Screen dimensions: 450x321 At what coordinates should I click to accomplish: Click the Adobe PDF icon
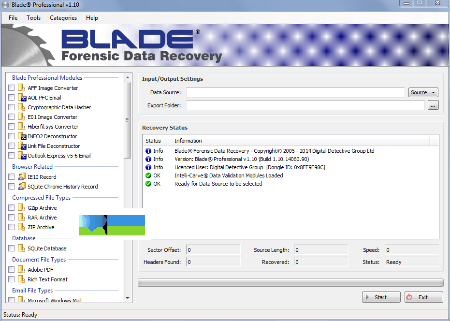(22, 269)
